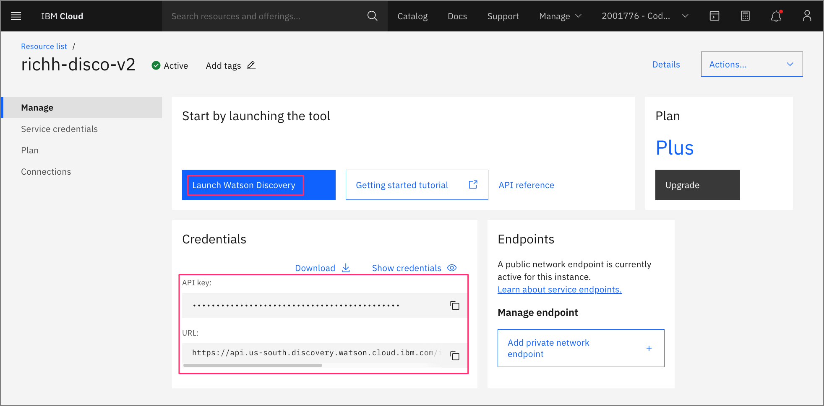
Task: Click the Plus plan name
Action: click(675, 148)
